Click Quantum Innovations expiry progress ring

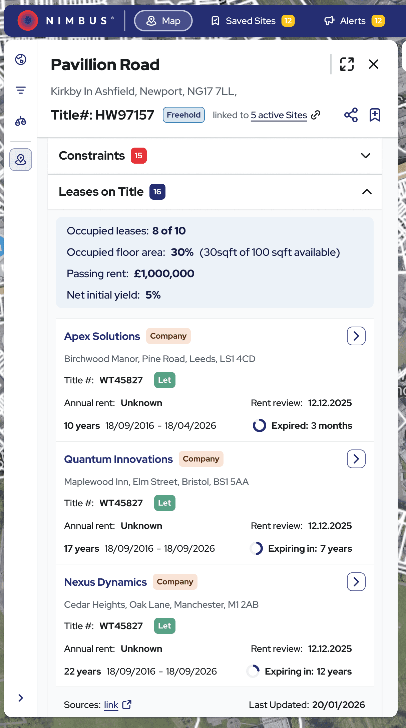256,548
